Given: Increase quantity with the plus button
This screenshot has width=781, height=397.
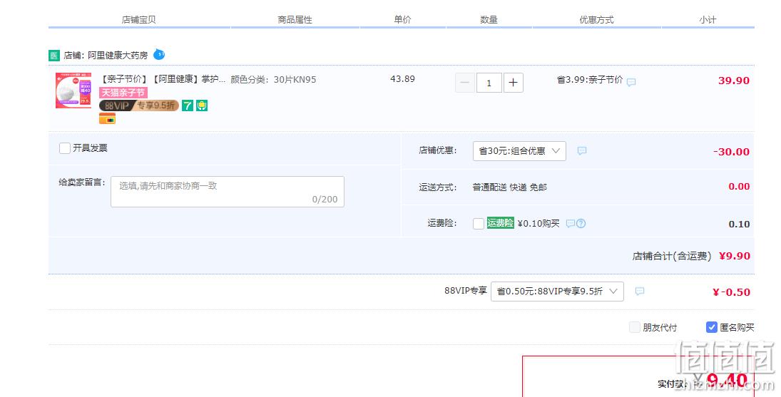Looking at the screenshot, I should click(513, 83).
